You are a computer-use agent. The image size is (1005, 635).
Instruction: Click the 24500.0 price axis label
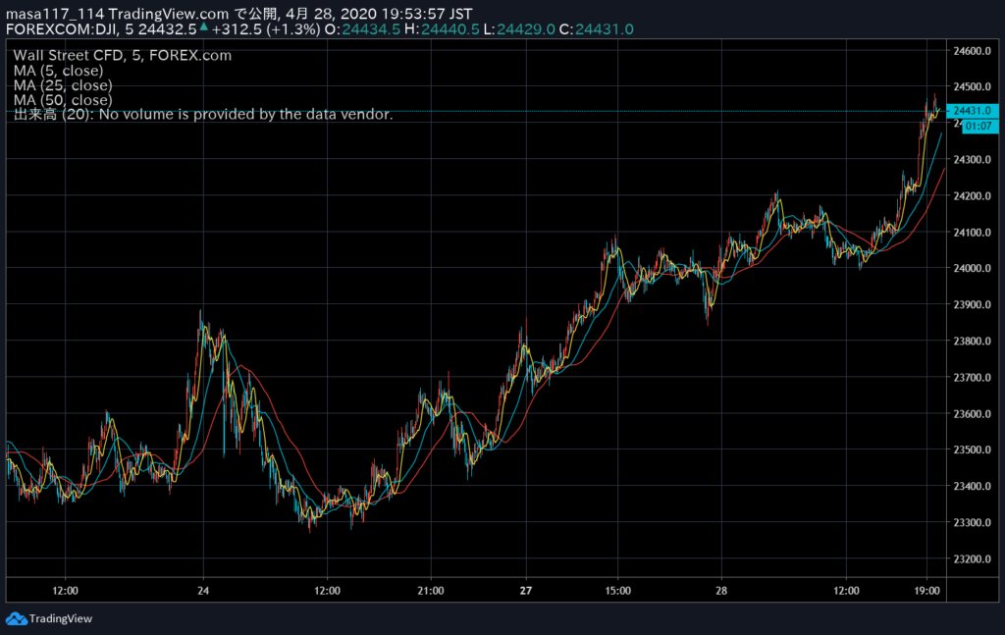972,87
